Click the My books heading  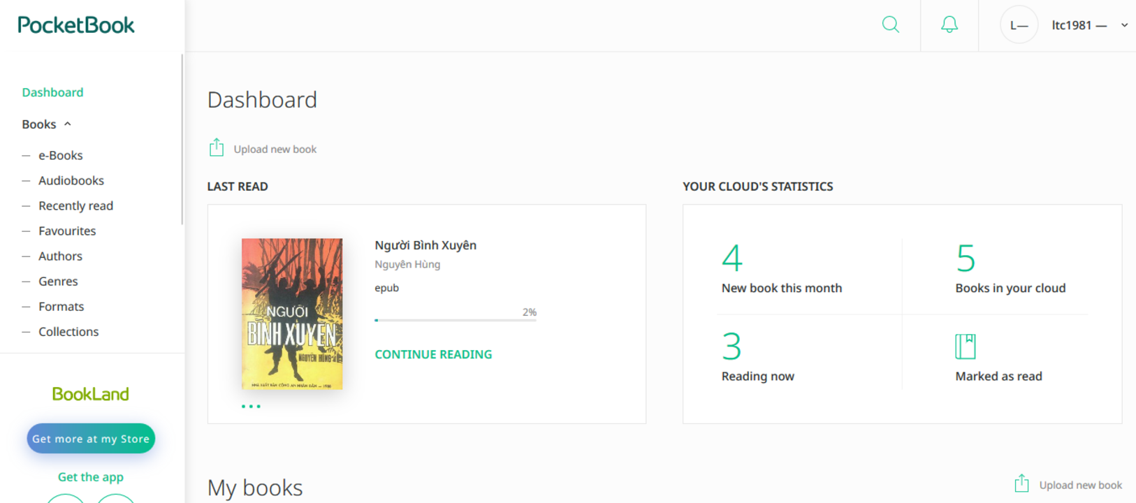tap(255, 488)
